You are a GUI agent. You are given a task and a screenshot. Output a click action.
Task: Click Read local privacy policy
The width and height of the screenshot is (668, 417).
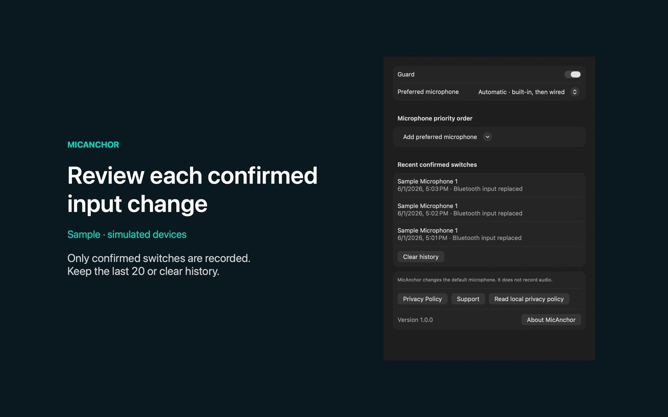[529, 299]
